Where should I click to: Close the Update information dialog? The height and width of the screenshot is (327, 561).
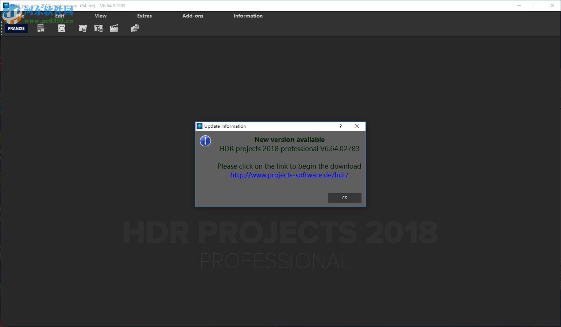click(357, 126)
